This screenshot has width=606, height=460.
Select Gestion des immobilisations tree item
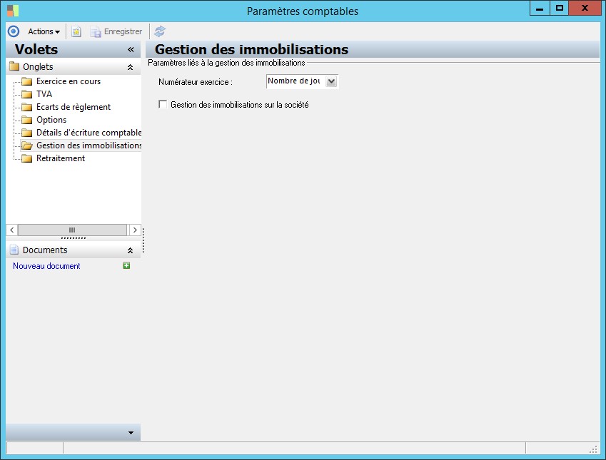point(89,145)
